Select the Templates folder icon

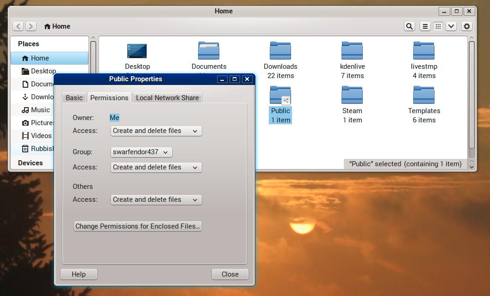click(423, 96)
